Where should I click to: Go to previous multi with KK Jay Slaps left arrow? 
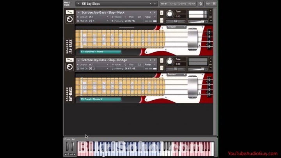point(151,4)
